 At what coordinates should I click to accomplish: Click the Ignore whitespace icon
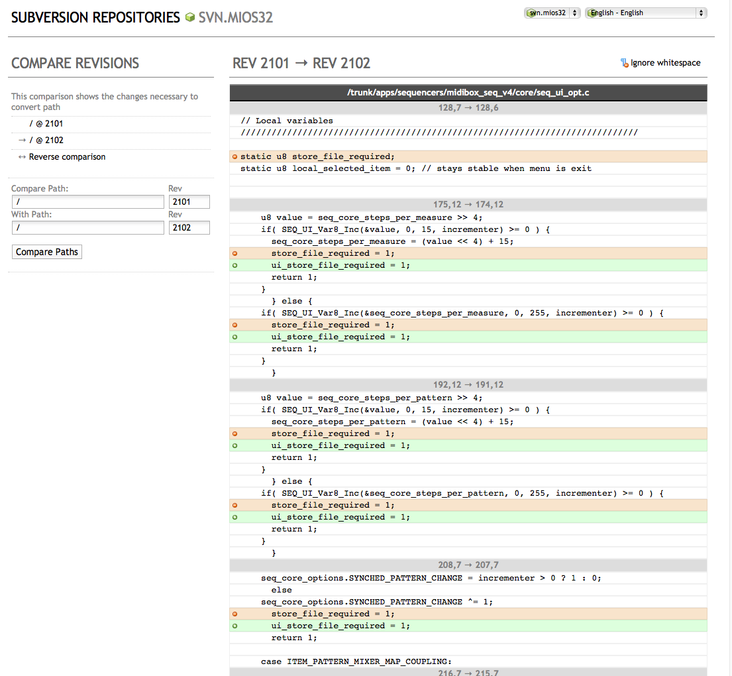click(624, 63)
